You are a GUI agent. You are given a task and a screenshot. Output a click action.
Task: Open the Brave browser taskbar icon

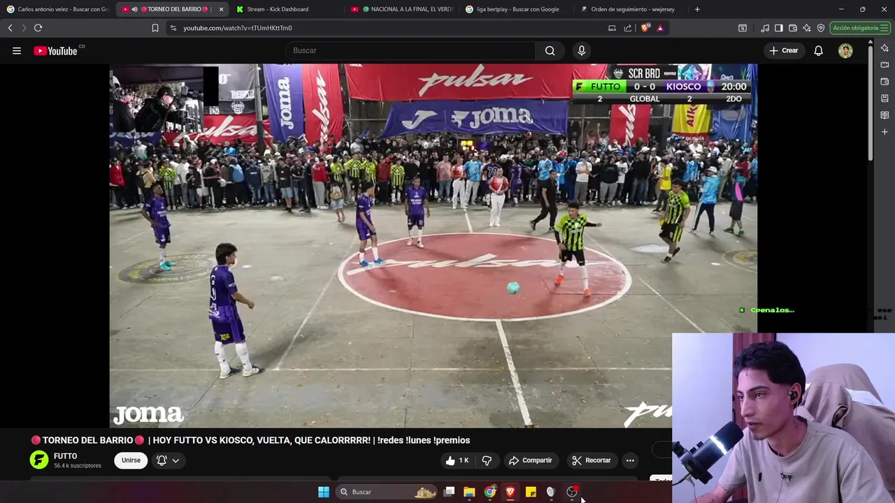point(510,492)
